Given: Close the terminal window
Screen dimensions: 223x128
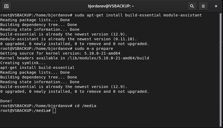Looking at the screenshot, I should click(216, 6).
